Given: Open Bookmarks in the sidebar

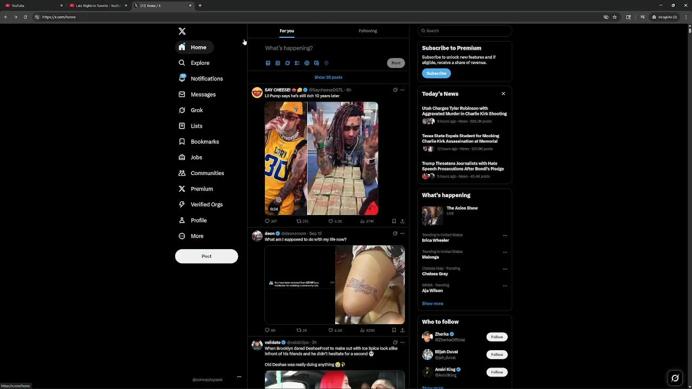Looking at the screenshot, I should coord(199,142).
